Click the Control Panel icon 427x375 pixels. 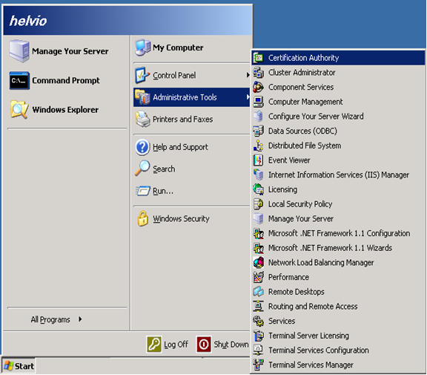[x=142, y=75]
